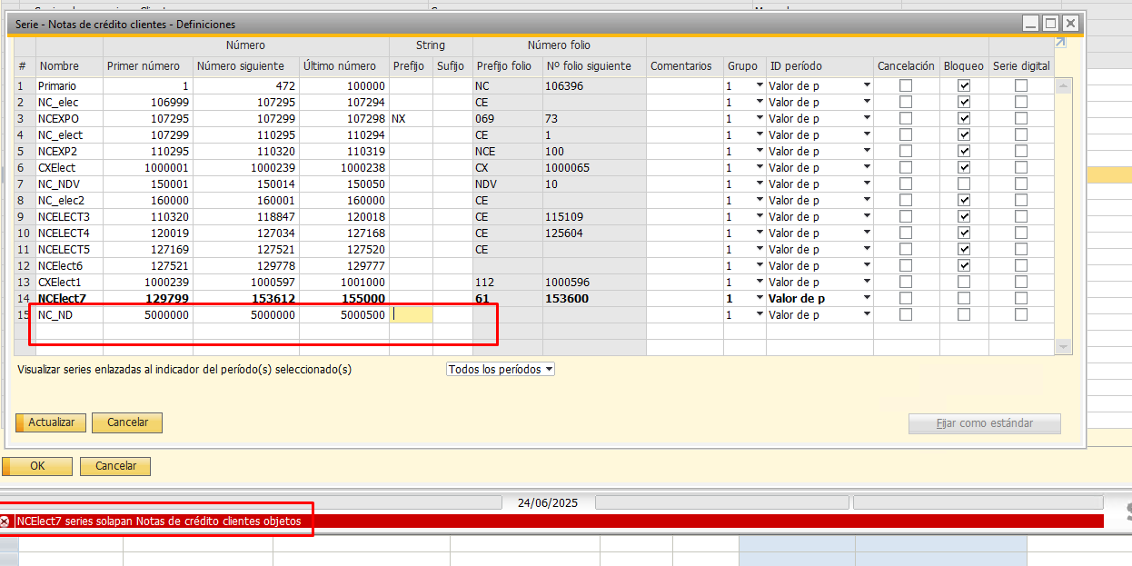Expand ID período dropdown for NCElect7

click(x=867, y=298)
